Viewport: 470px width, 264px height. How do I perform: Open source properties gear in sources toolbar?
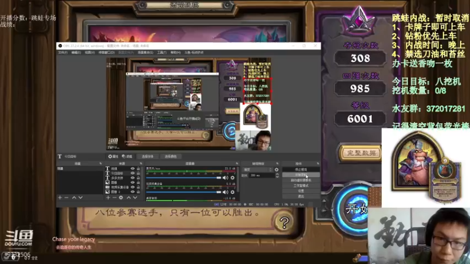(121, 198)
